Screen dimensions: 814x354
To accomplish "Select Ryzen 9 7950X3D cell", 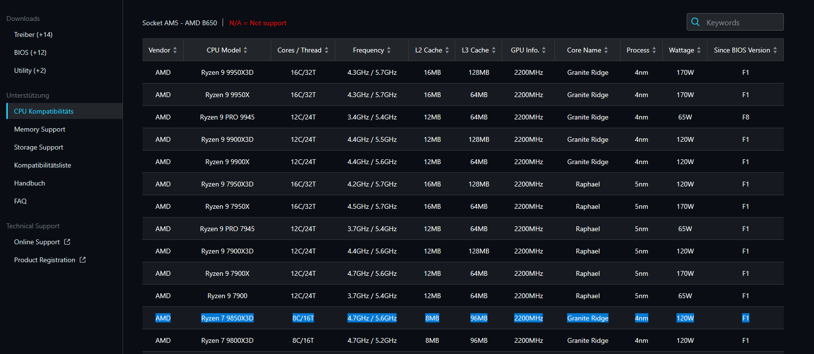I will (x=227, y=184).
